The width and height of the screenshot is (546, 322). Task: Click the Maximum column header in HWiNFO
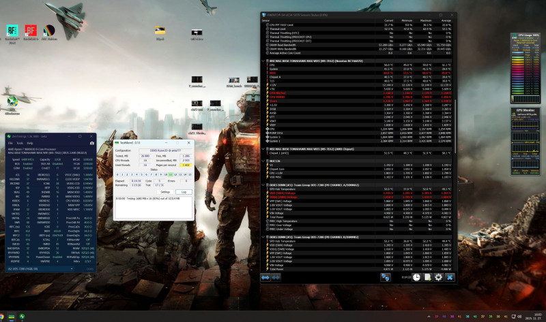pos(426,20)
